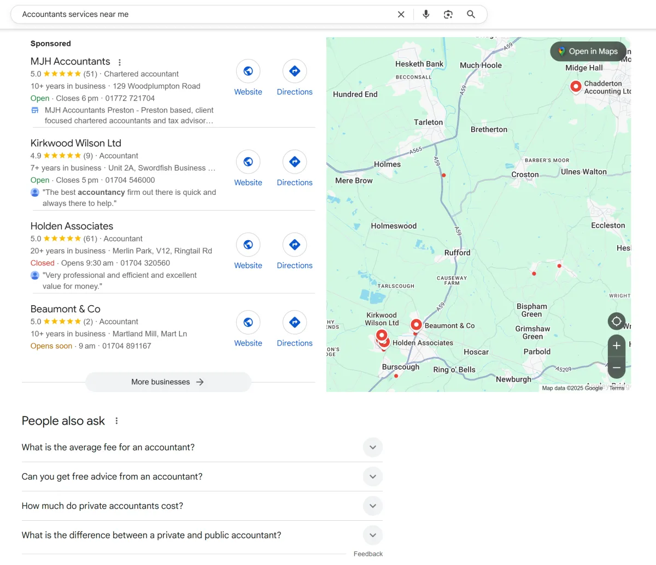This screenshot has width=656, height=565.
Task: Expand 'What is the average fee for an accountant?'
Action: click(202, 447)
